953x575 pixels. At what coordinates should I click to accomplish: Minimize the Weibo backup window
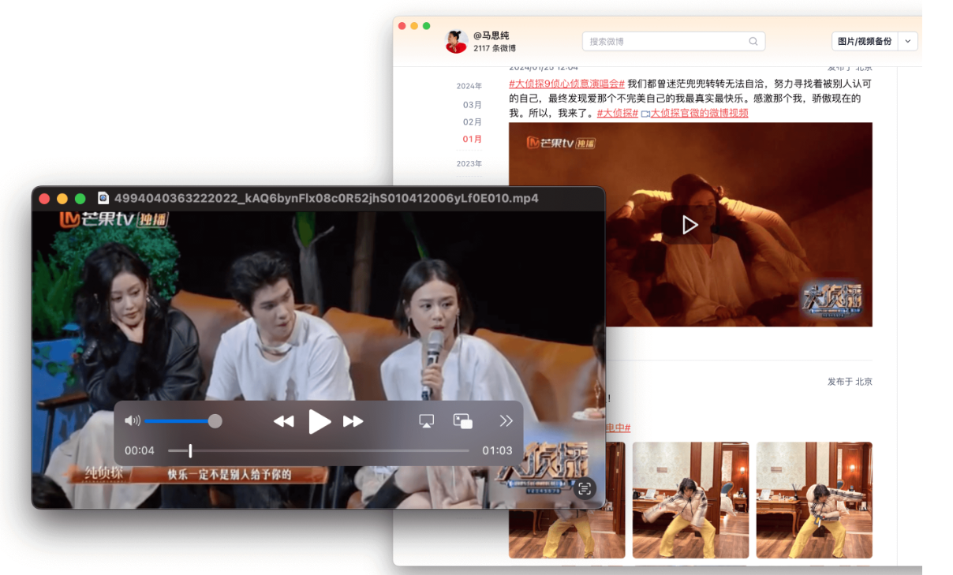pyautogui.click(x=414, y=26)
